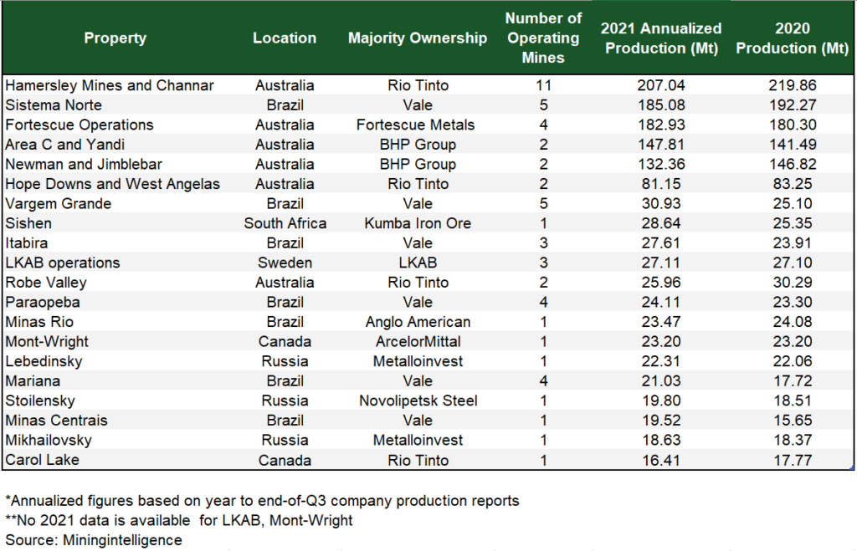Select the Anglo American ownership cell
Image resolution: width=857 pixels, height=551 pixels.
point(418,322)
